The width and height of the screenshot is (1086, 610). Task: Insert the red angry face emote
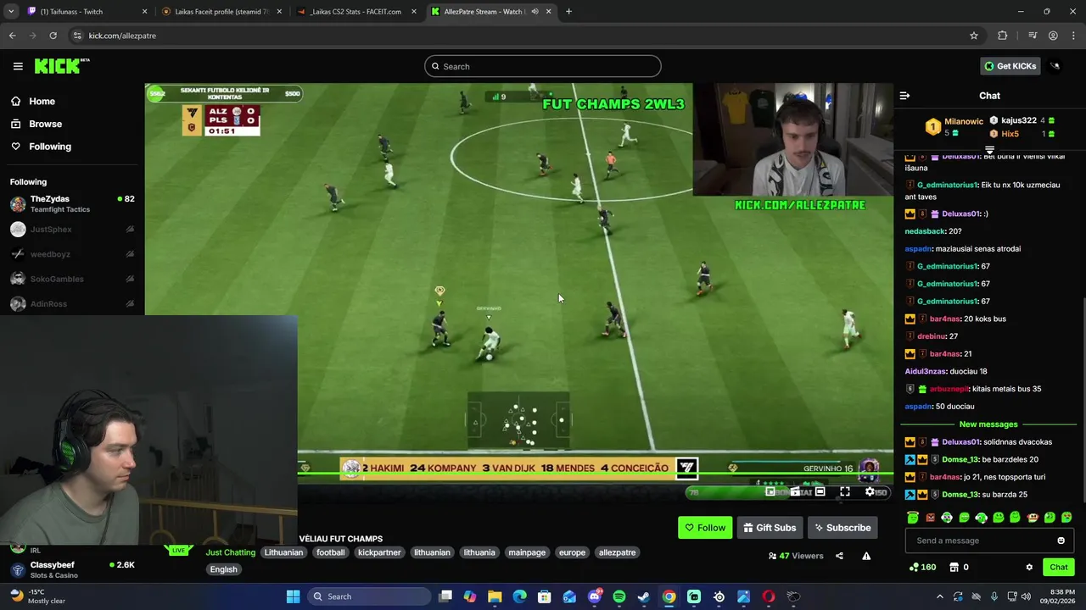tap(930, 517)
